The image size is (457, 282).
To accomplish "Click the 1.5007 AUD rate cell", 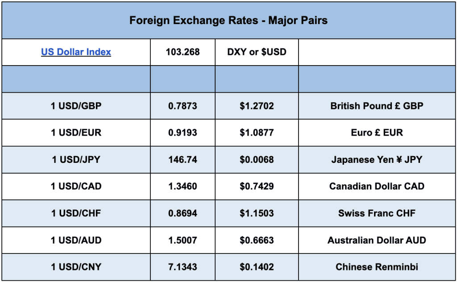I will tap(183, 240).
